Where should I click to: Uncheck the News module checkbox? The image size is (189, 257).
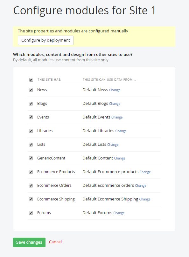click(x=31, y=90)
